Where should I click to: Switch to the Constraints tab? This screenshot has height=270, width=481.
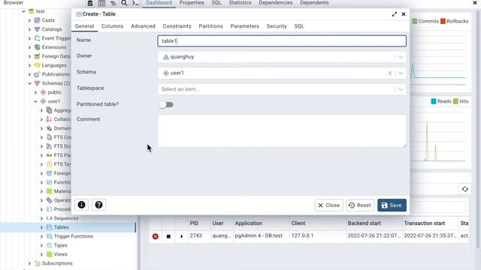[177, 26]
